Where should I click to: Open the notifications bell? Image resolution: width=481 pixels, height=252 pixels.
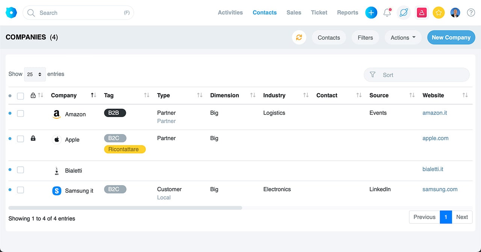click(x=387, y=13)
